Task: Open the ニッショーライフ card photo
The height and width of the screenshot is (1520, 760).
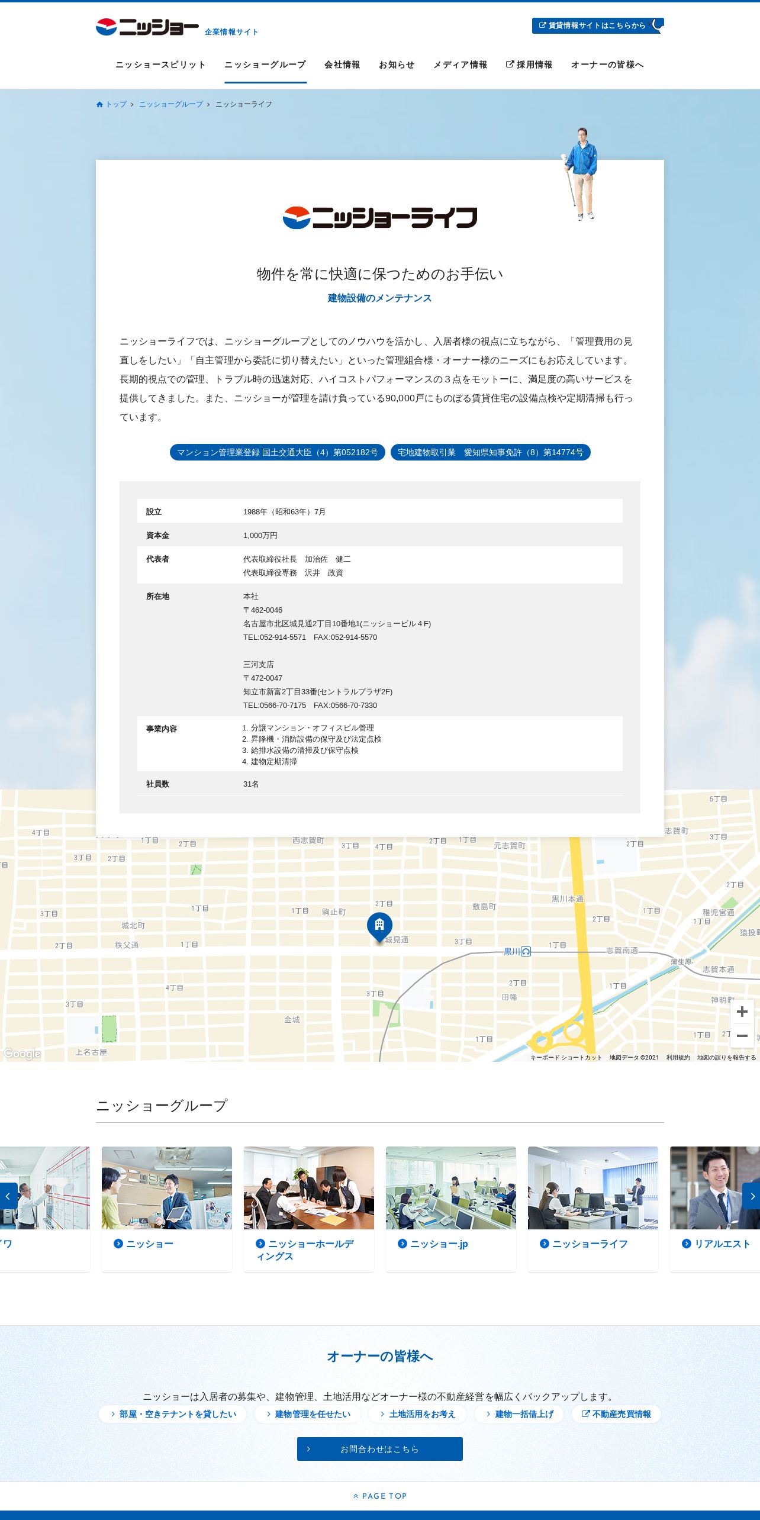Action: pyautogui.click(x=593, y=1188)
